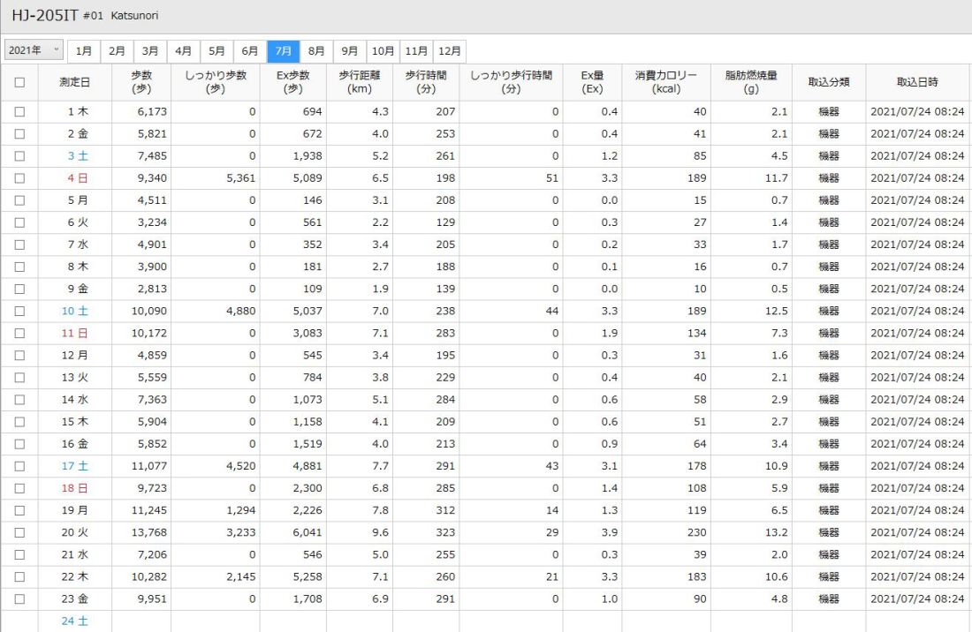Click the しっかり歩数 column header

point(215,82)
